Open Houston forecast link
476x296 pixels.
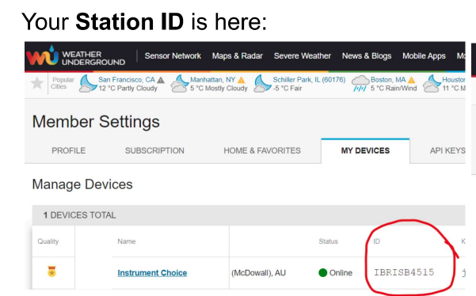[x=454, y=80]
